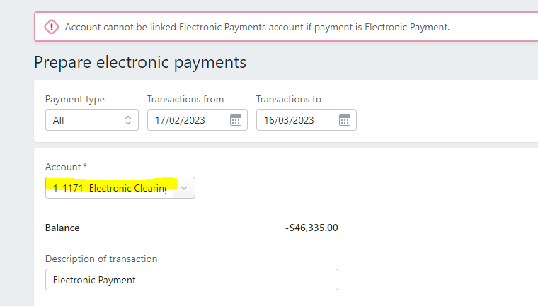Click the 1-1171 Electronic Clearing account field
The image size is (538, 306).
(x=109, y=188)
